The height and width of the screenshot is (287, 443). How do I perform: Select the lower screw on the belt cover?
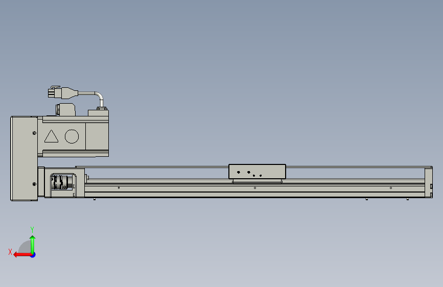coord(34,184)
